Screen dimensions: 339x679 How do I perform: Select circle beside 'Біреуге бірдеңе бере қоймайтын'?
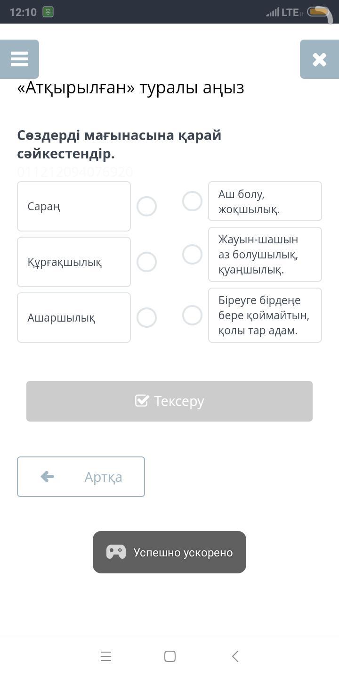192,315
